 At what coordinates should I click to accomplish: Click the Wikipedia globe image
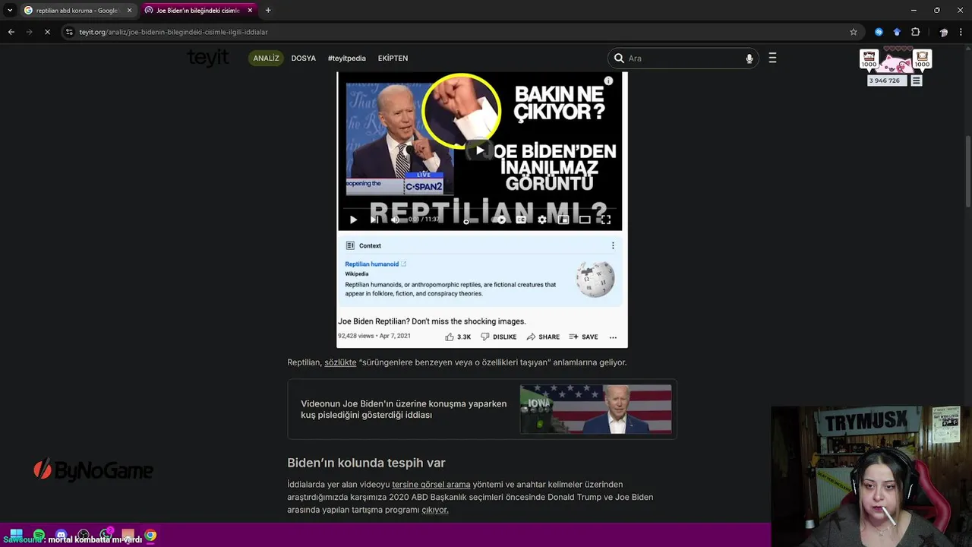(595, 279)
